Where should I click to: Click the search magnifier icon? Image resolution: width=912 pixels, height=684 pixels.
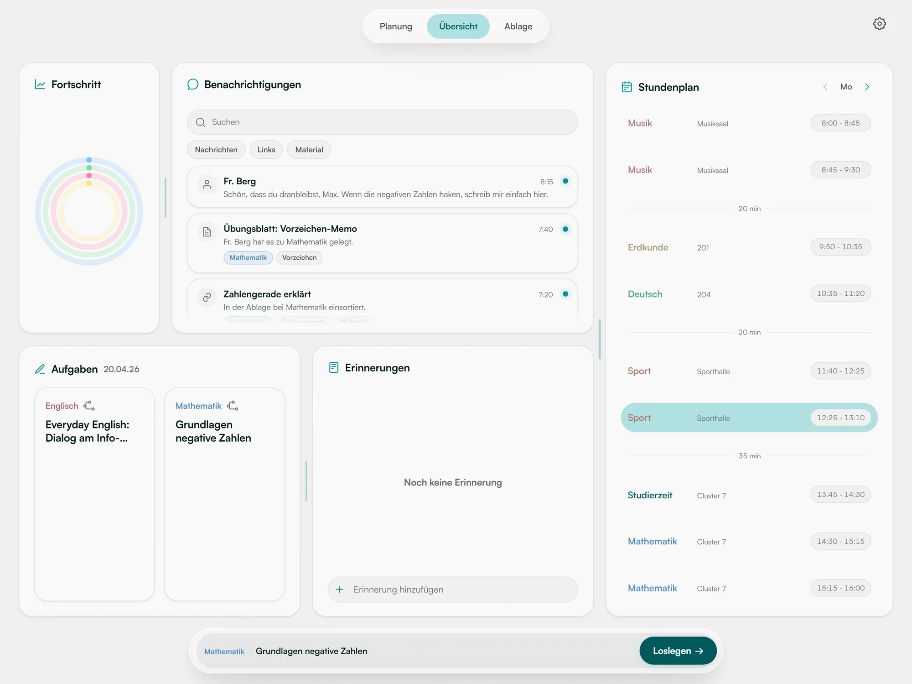pyautogui.click(x=201, y=122)
